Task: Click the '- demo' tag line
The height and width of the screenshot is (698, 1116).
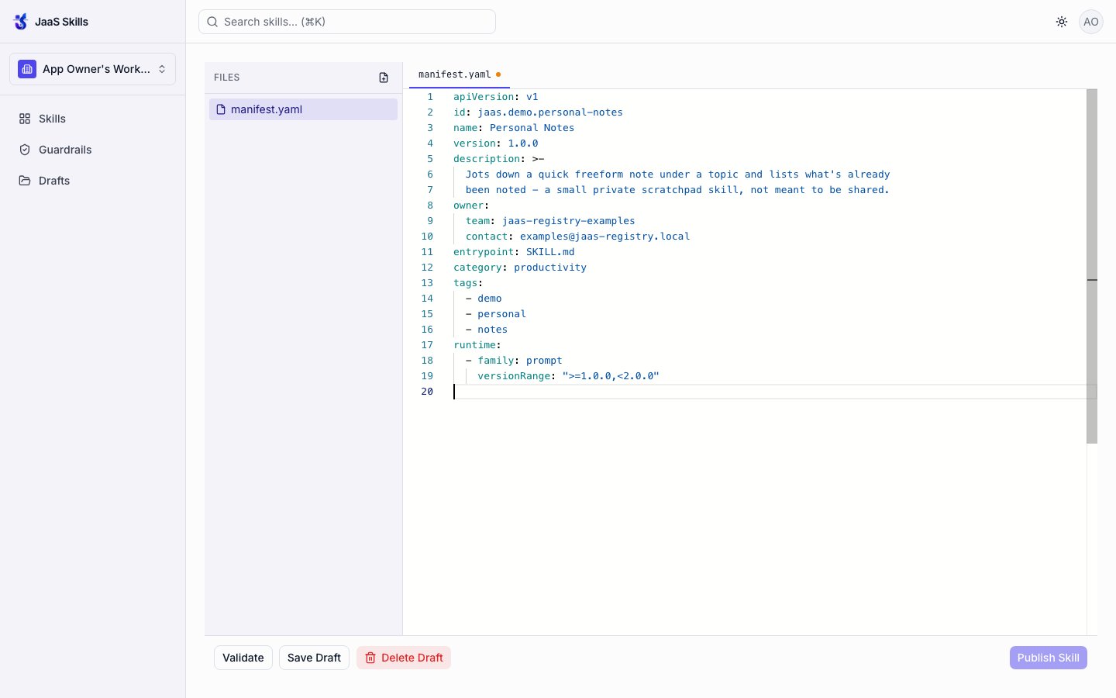Action: (484, 299)
